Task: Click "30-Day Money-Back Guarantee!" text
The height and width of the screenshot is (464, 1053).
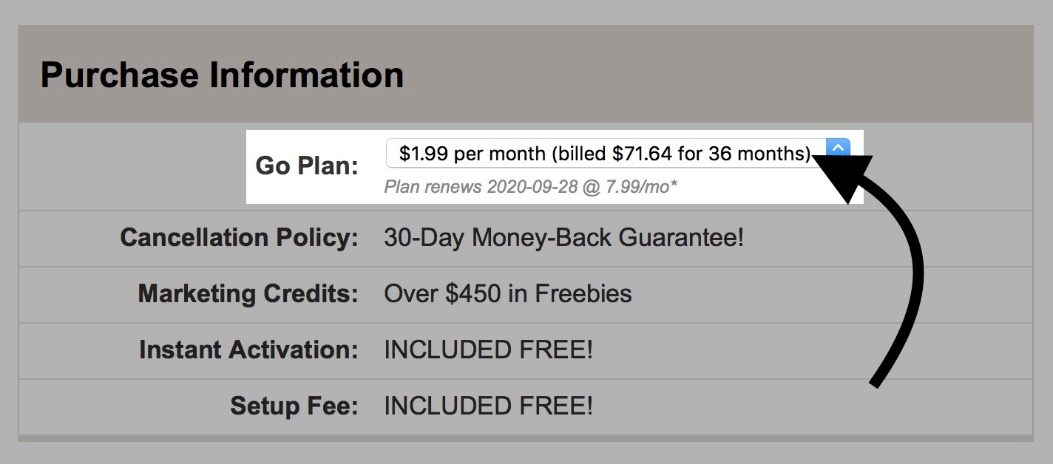Action: [563, 238]
